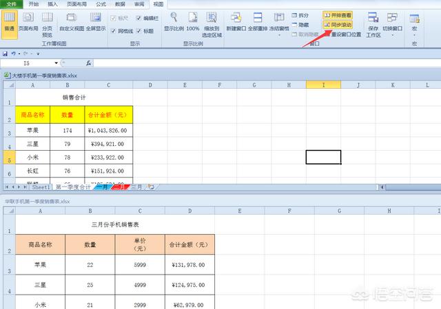The height and width of the screenshot is (309, 441).
Task: Click the fx insert function icon
Action: 88,63
